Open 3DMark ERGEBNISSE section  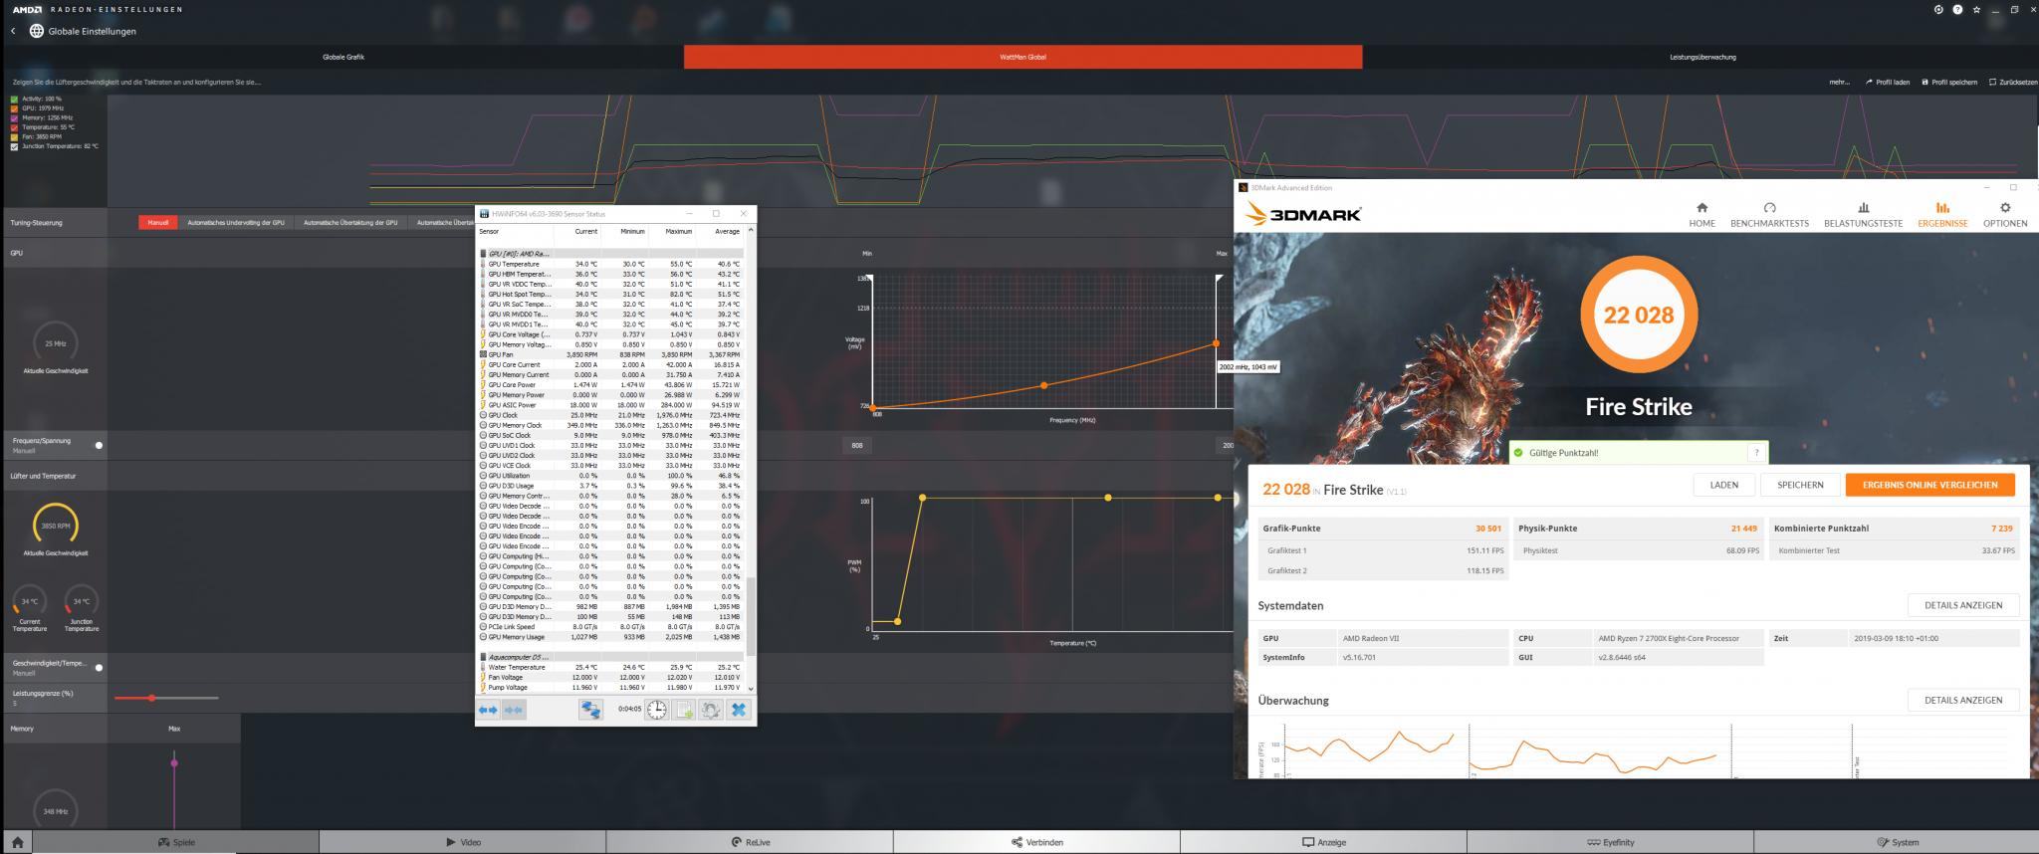click(x=1942, y=215)
